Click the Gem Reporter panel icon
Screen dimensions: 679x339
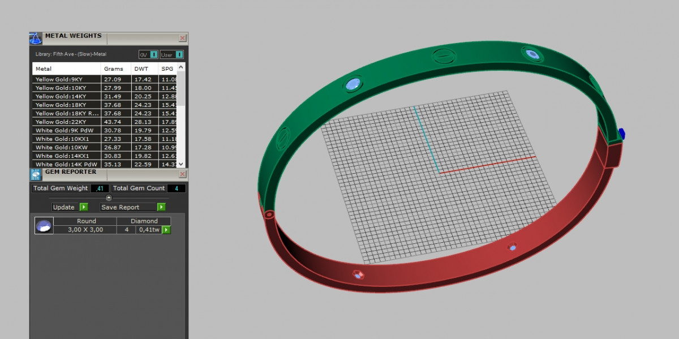tap(36, 174)
